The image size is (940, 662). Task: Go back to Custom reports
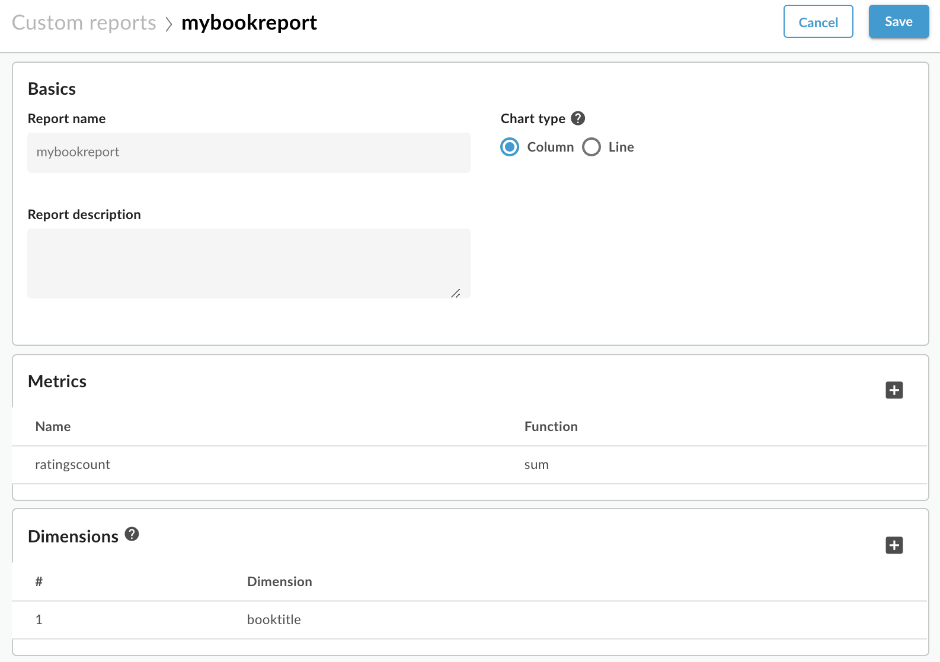(84, 23)
